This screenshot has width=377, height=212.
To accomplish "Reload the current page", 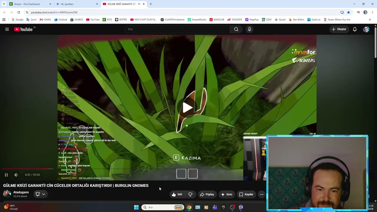I will 19,12.
